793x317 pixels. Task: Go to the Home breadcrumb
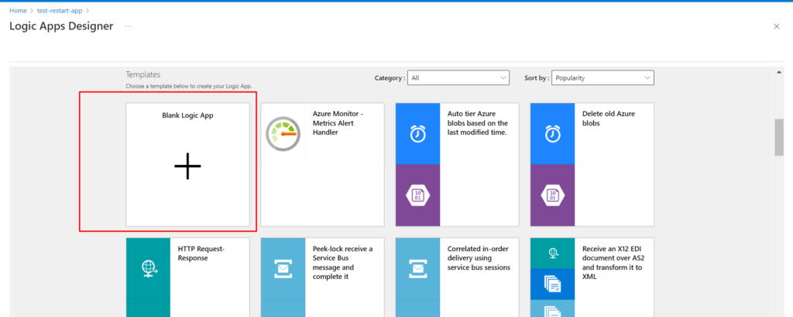tap(18, 11)
